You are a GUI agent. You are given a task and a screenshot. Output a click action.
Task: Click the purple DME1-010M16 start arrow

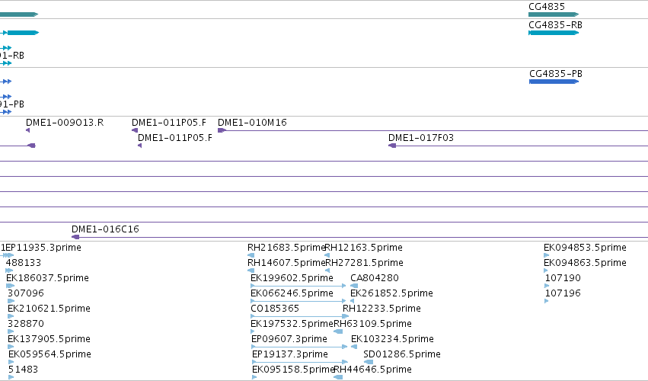click(x=222, y=130)
